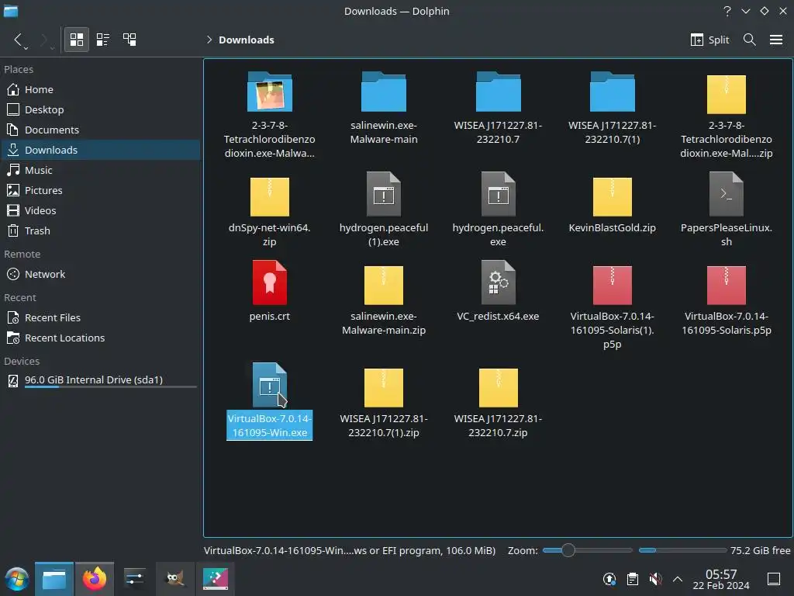Select Downloads in Places panel
Screen dimensions: 794x596
point(100,150)
